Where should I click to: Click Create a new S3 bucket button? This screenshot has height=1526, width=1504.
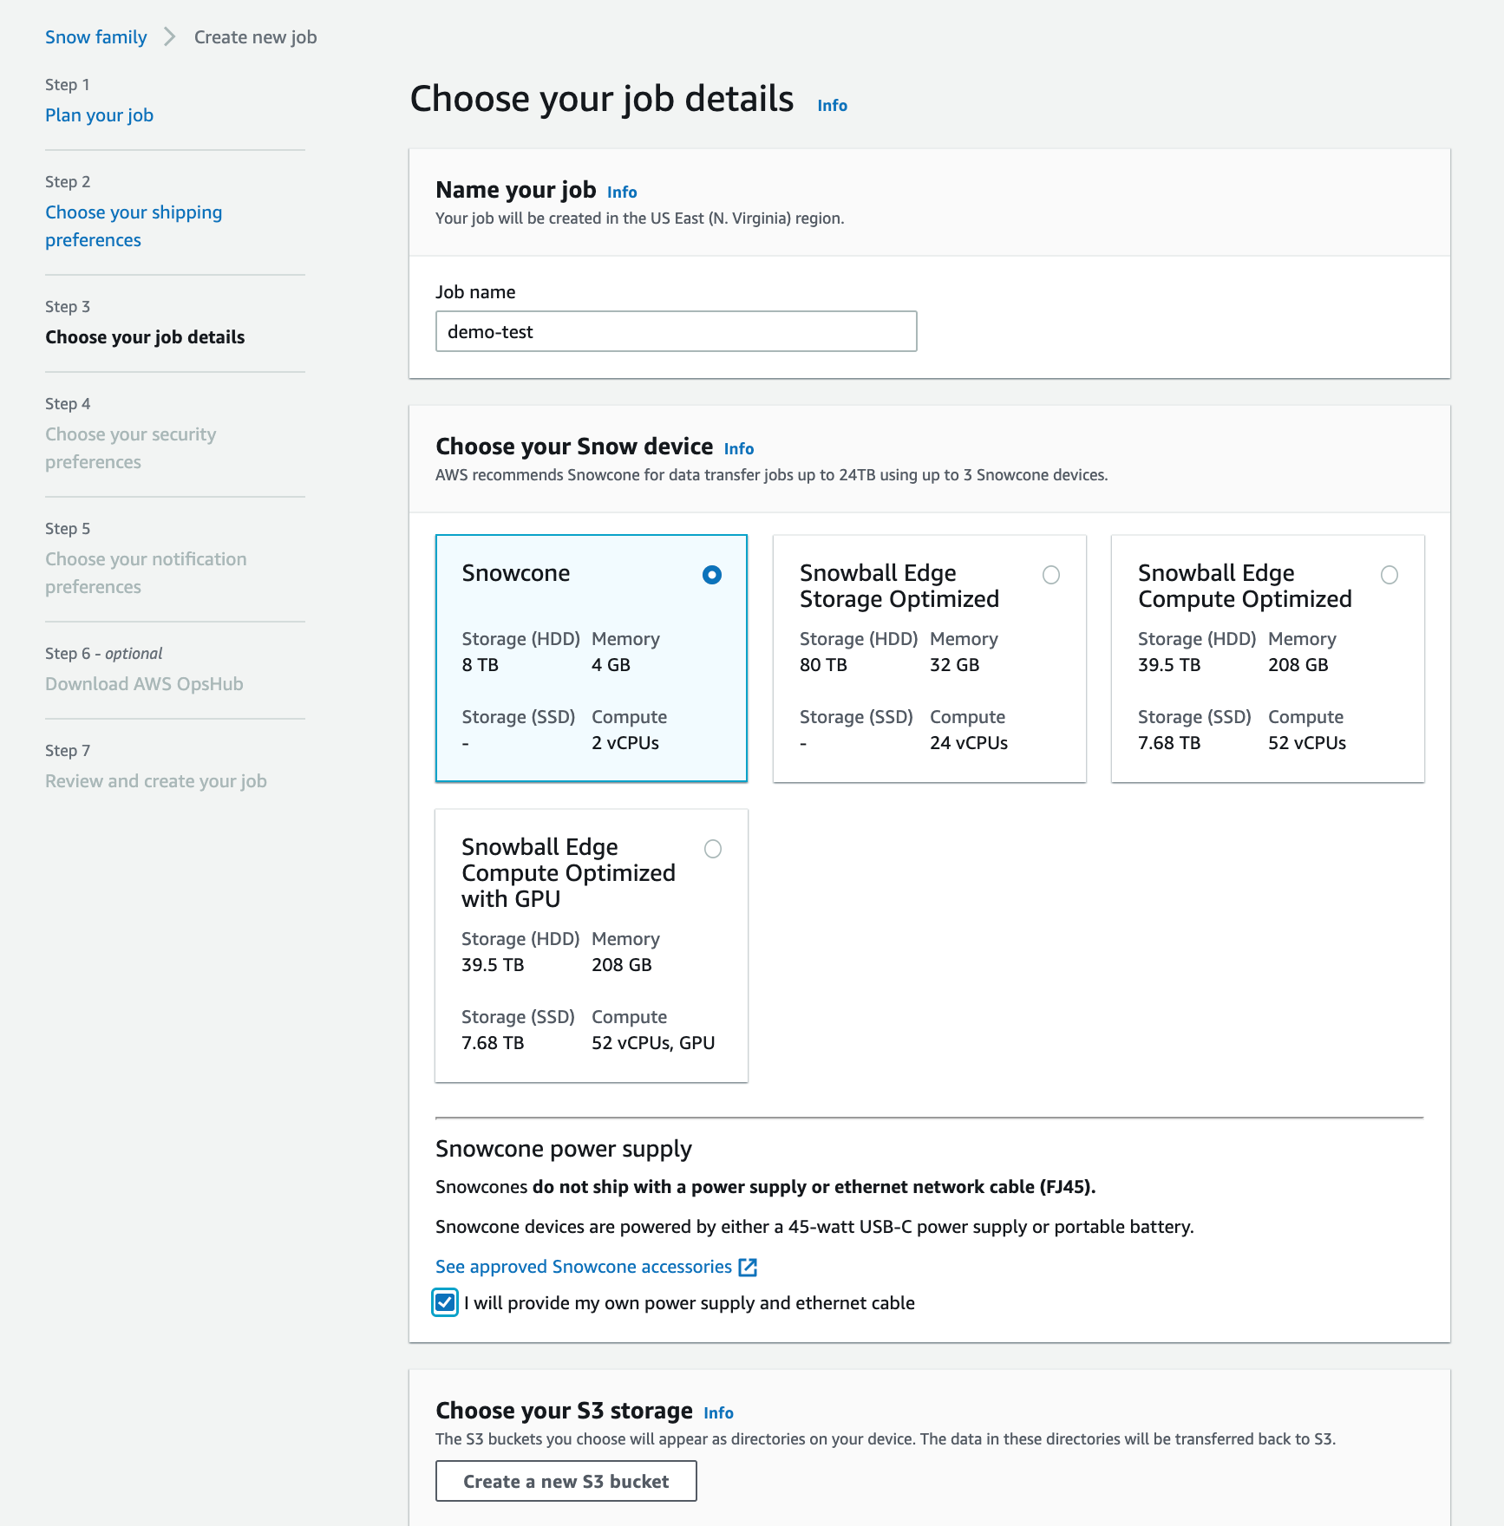(566, 1481)
